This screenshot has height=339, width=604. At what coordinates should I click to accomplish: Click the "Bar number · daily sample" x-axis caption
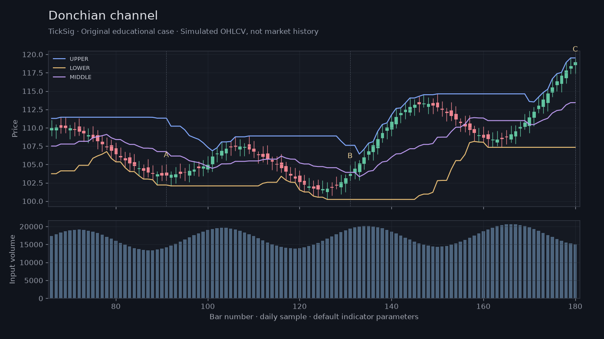tap(314, 317)
